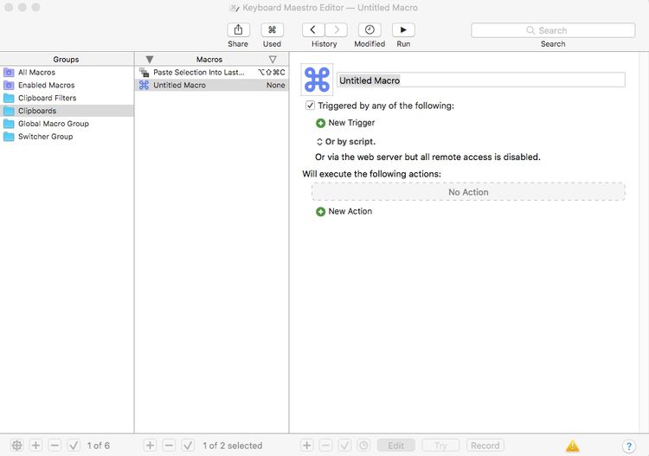This screenshot has height=456, width=649.
Task: Open the Or by script popup
Action: click(x=346, y=142)
